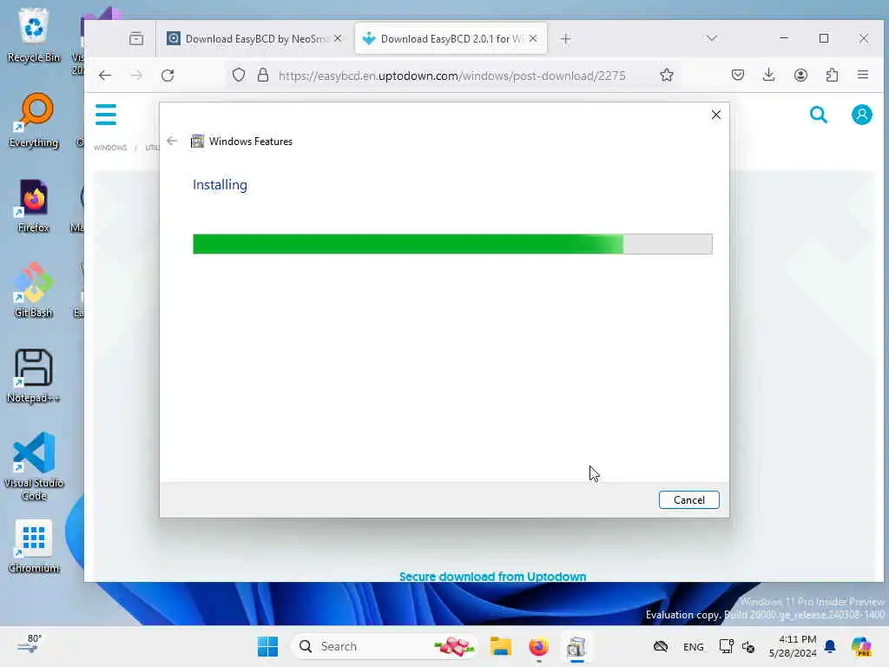Open Firefox extensions menu
The image size is (889, 667).
point(832,75)
